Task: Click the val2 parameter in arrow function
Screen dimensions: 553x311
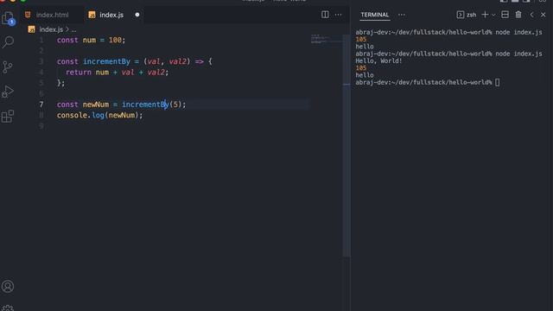Action: 177,61
